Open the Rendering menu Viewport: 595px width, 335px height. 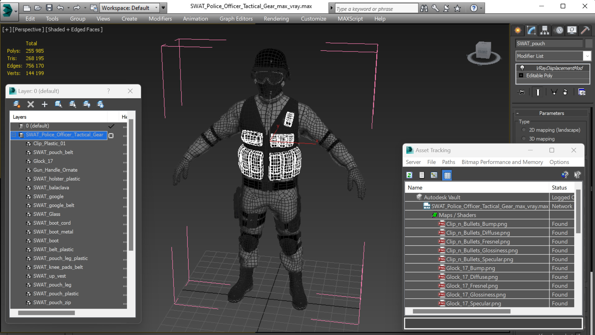[276, 19]
